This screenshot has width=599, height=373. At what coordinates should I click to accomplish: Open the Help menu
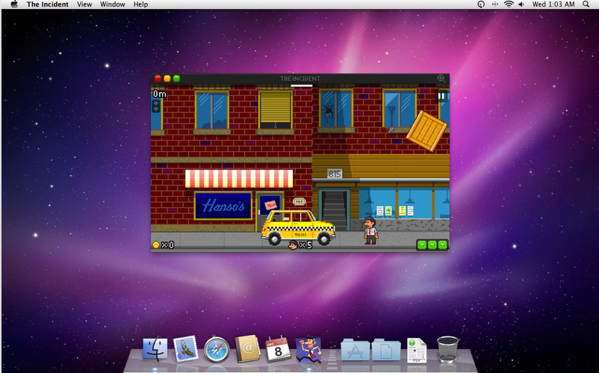coord(140,4)
